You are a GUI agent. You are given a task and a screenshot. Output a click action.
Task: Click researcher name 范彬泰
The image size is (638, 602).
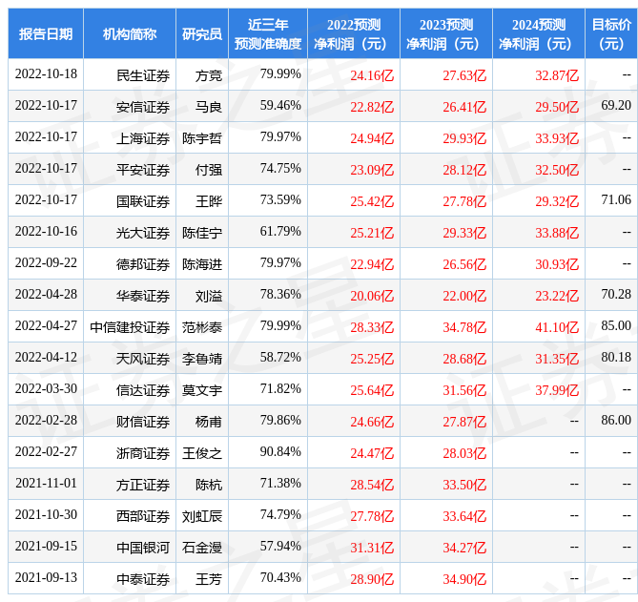coord(202,327)
